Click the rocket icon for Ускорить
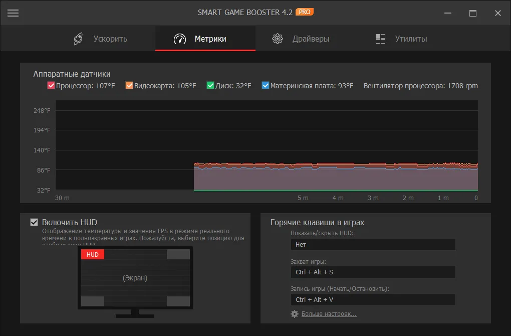 [78, 39]
